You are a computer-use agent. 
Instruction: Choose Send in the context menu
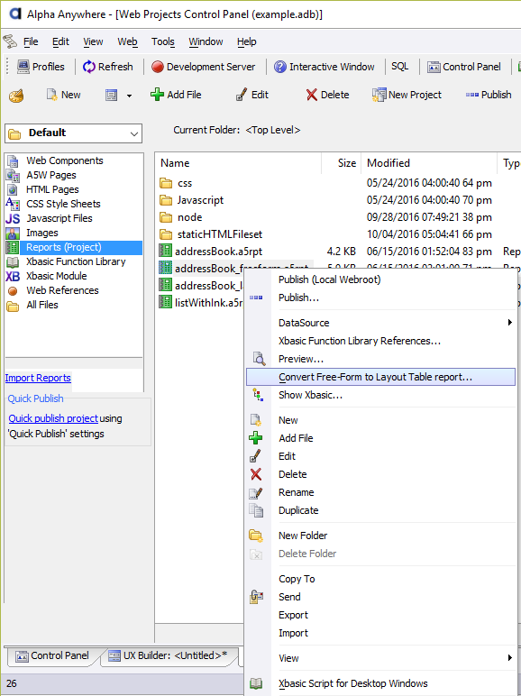click(289, 597)
